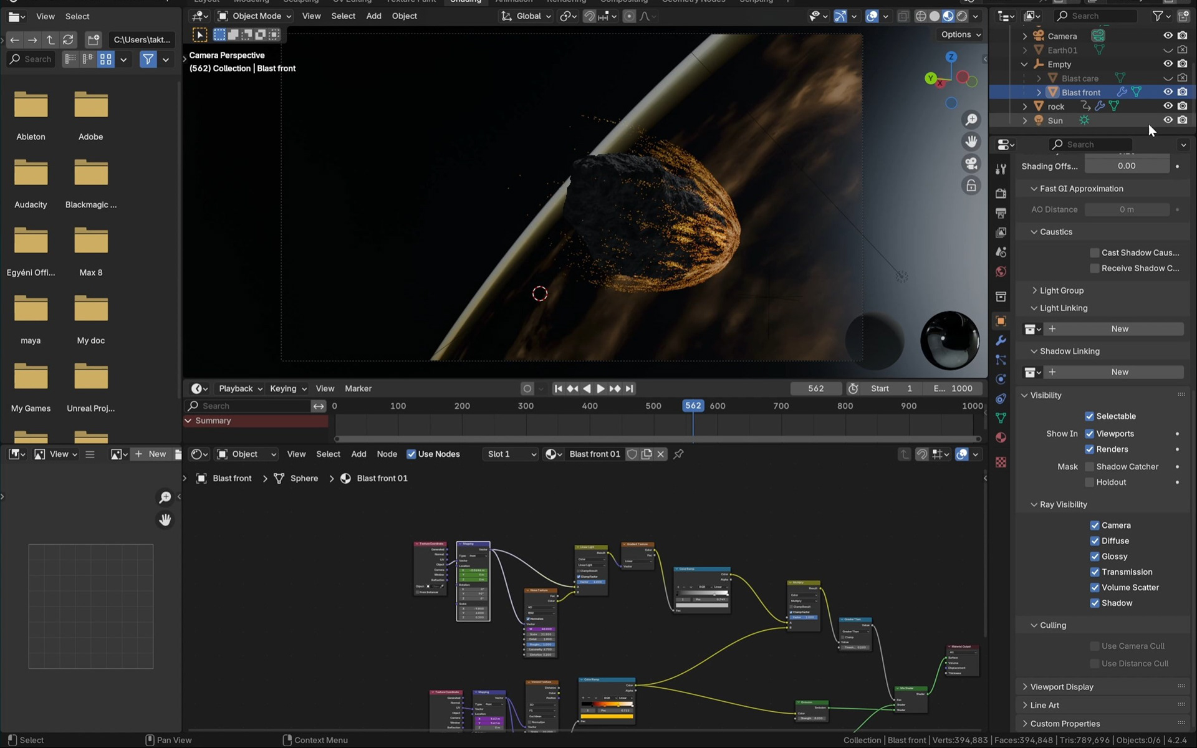Screen dimensions: 1197x748
Task: Open the Output properties tab
Action: point(1001,213)
